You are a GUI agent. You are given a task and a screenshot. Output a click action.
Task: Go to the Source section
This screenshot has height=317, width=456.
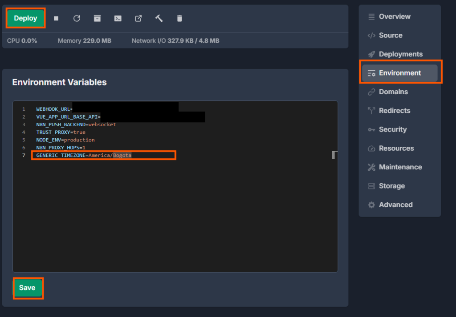pos(390,35)
